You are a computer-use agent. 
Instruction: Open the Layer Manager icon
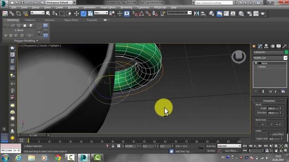(212, 13)
